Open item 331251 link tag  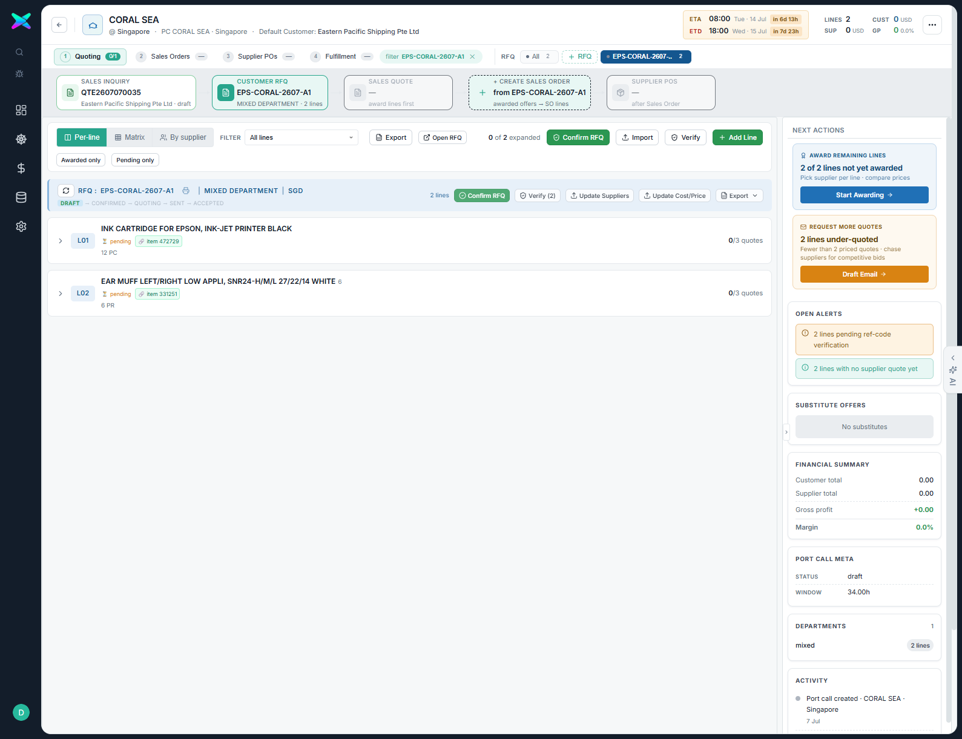pos(157,294)
